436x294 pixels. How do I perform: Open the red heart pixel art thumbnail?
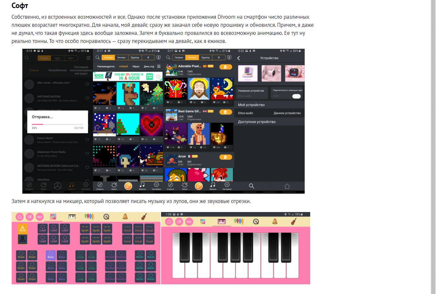(151, 124)
